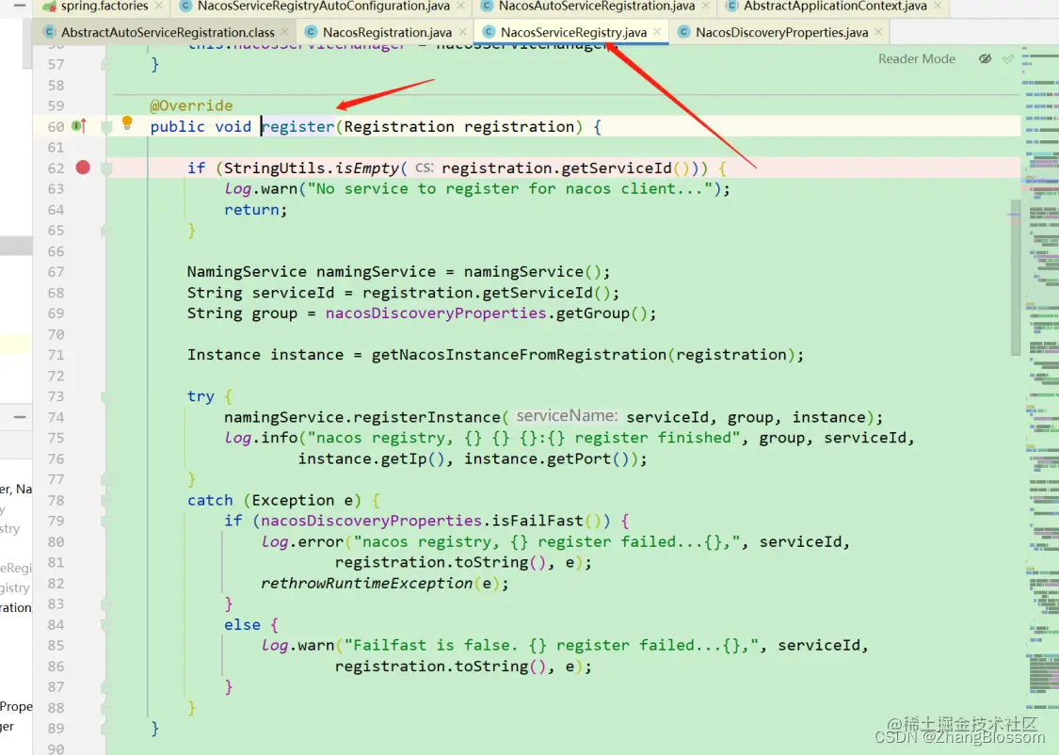Click namingService.registerInstance call on line 74

pyautogui.click(x=362, y=417)
